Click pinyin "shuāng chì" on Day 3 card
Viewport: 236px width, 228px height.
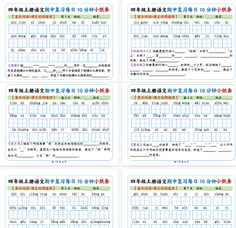pyautogui.click(x=180, y=23)
